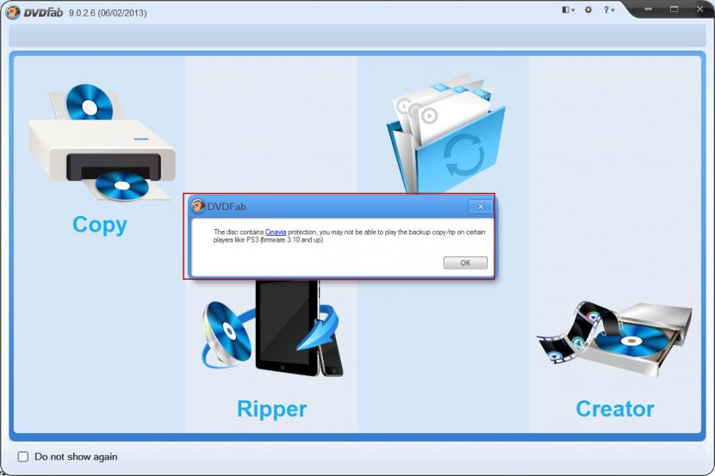Open the Copy module printer icon

click(x=102, y=142)
